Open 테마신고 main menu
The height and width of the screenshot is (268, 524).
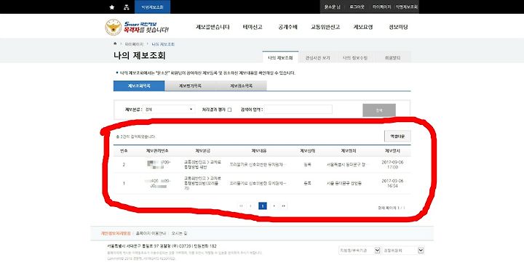(x=253, y=28)
